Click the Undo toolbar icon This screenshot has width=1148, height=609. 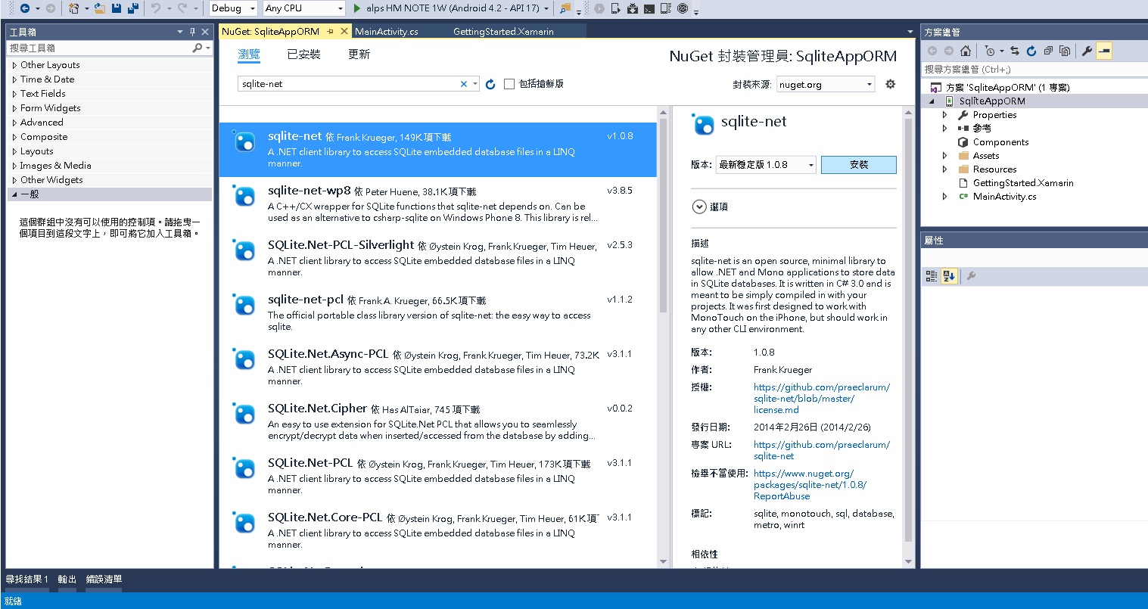[155, 8]
